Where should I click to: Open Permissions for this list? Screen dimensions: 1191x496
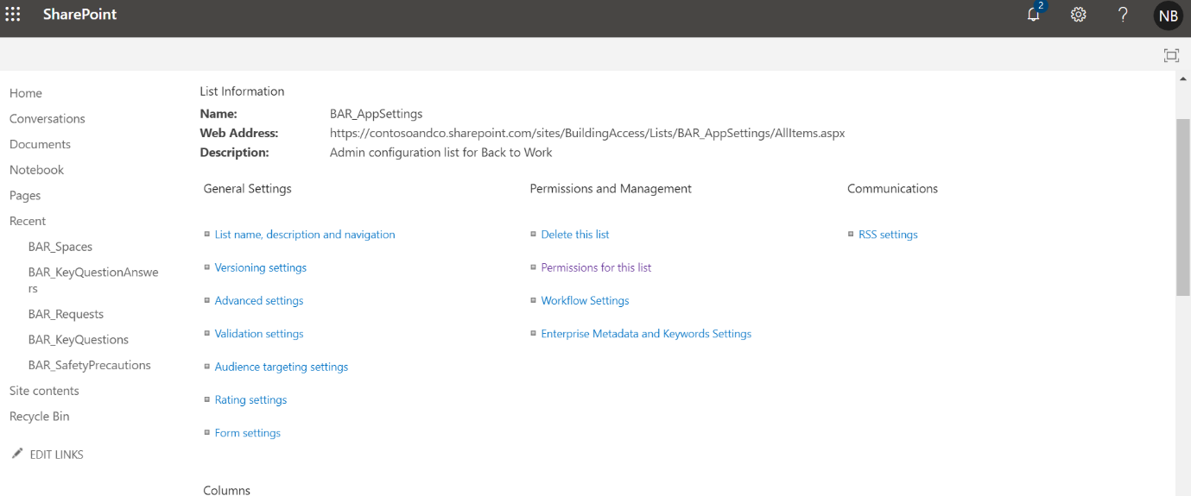[x=596, y=267]
